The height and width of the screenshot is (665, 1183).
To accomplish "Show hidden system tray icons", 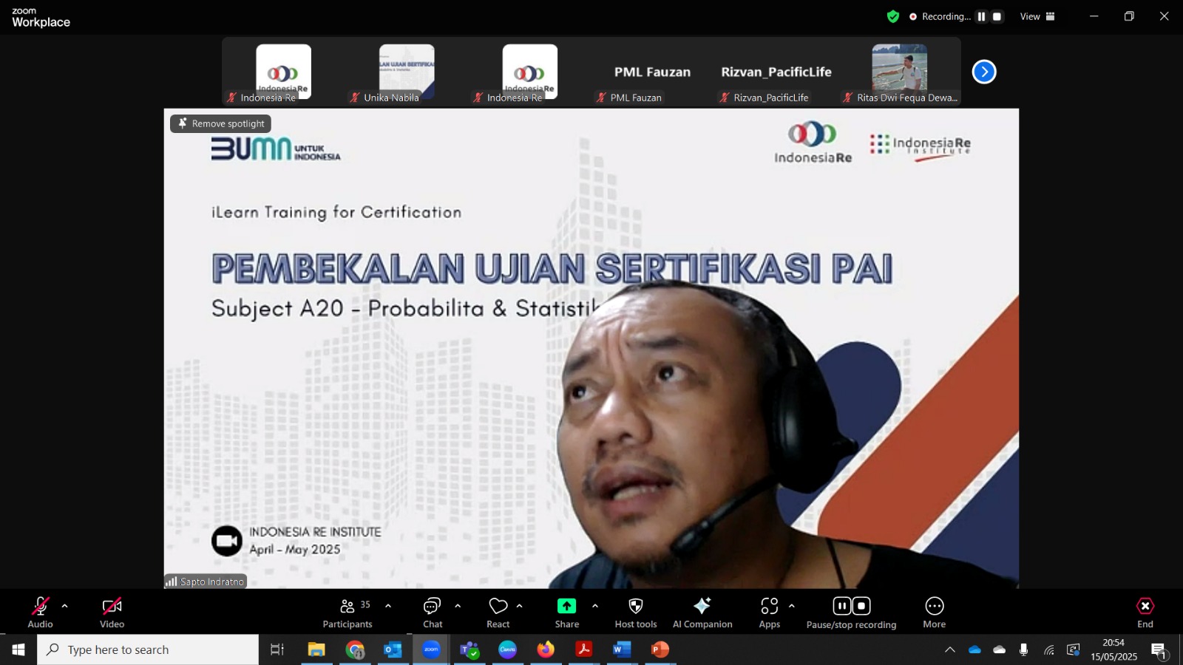I will click(950, 649).
